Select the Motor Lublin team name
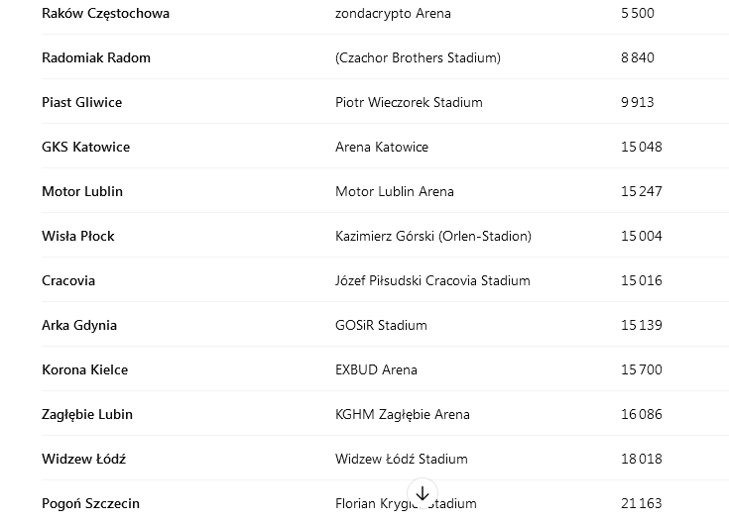This screenshot has height=523, width=729. (82, 191)
